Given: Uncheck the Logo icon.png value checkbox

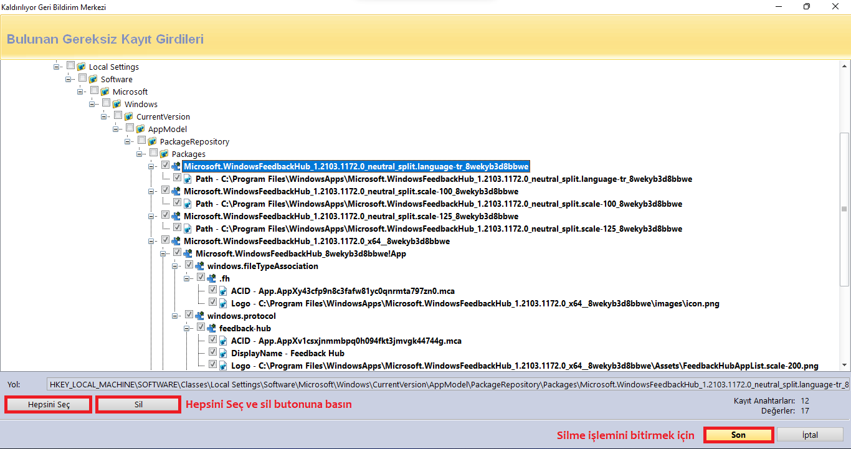Looking at the screenshot, I should 212,303.
